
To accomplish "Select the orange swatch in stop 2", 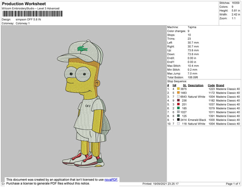I will 178,93.
